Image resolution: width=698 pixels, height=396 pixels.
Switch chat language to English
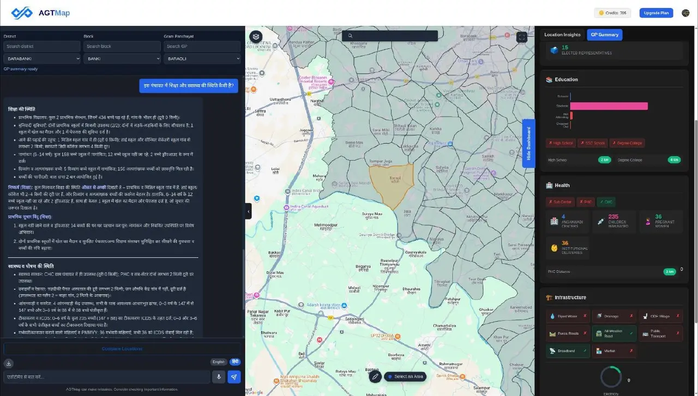click(218, 362)
